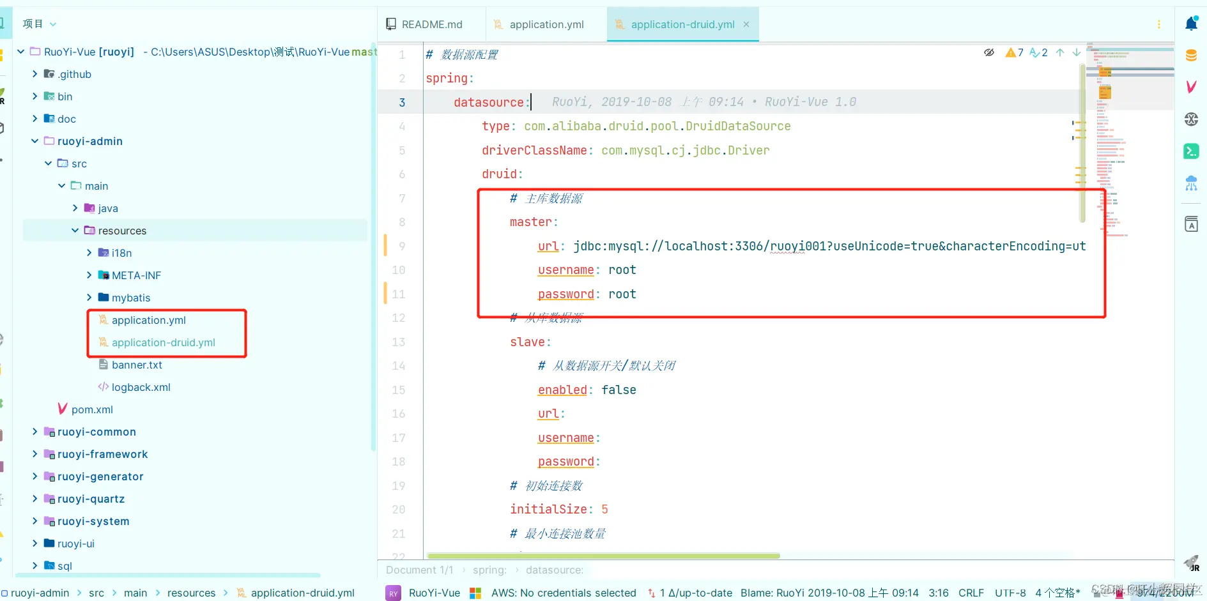Viewport: 1207px width, 601px height.
Task: Change the UTF-8 file encoding
Action: [1010, 593]
